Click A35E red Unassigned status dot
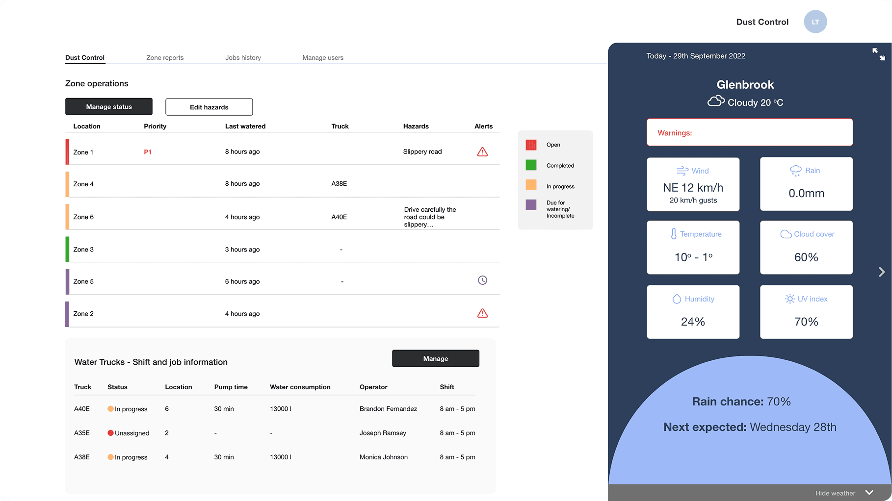The image size is (892, 501). coord(110,433)
